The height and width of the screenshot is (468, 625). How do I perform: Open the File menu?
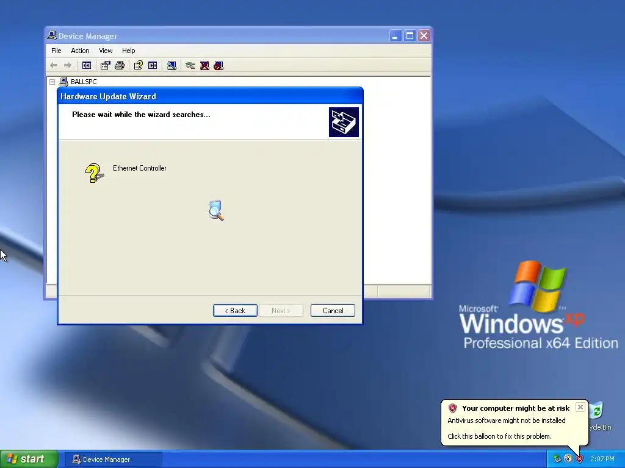(56, 51)
